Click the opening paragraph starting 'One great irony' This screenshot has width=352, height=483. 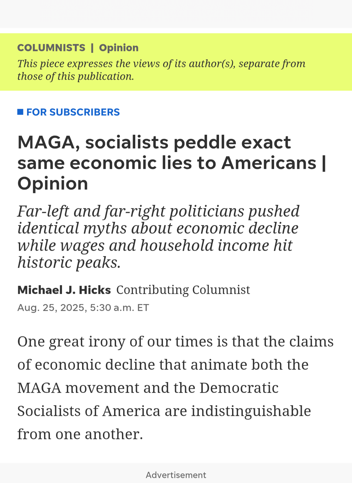[175, 388]
